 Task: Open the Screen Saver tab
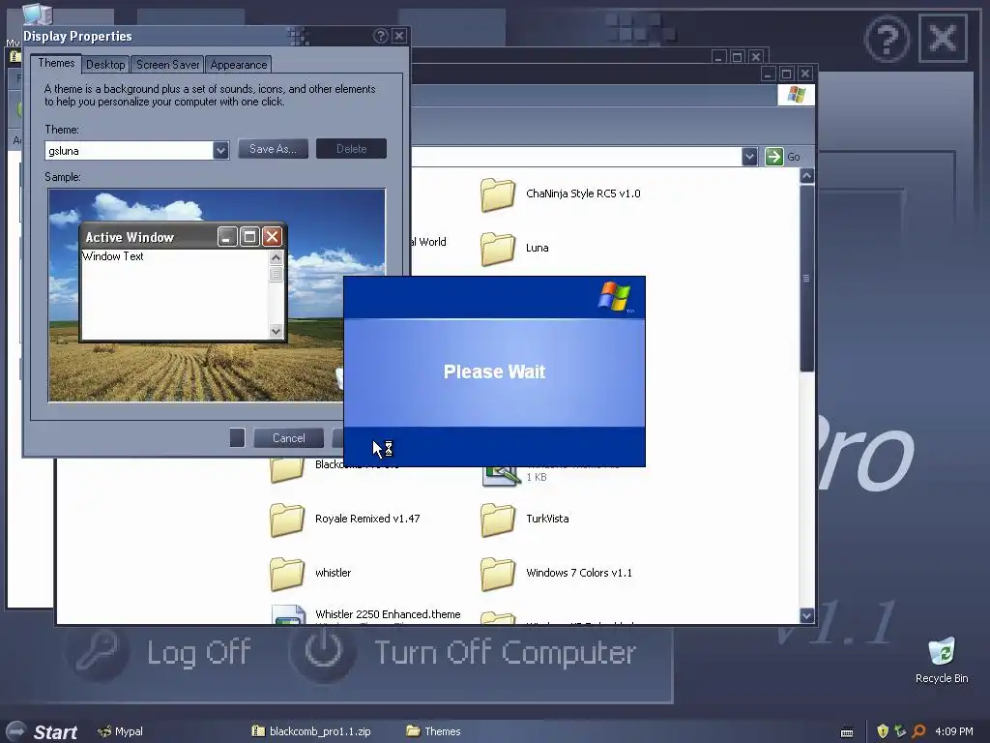[x=167, y=65]
